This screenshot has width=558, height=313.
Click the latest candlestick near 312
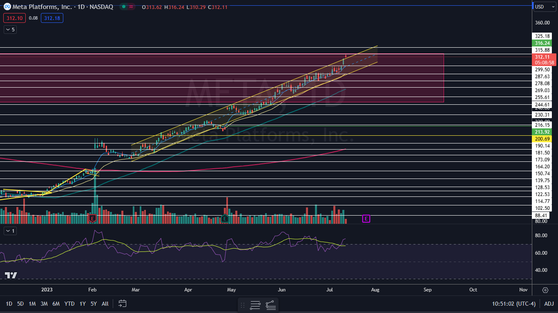tap(346, 56)
